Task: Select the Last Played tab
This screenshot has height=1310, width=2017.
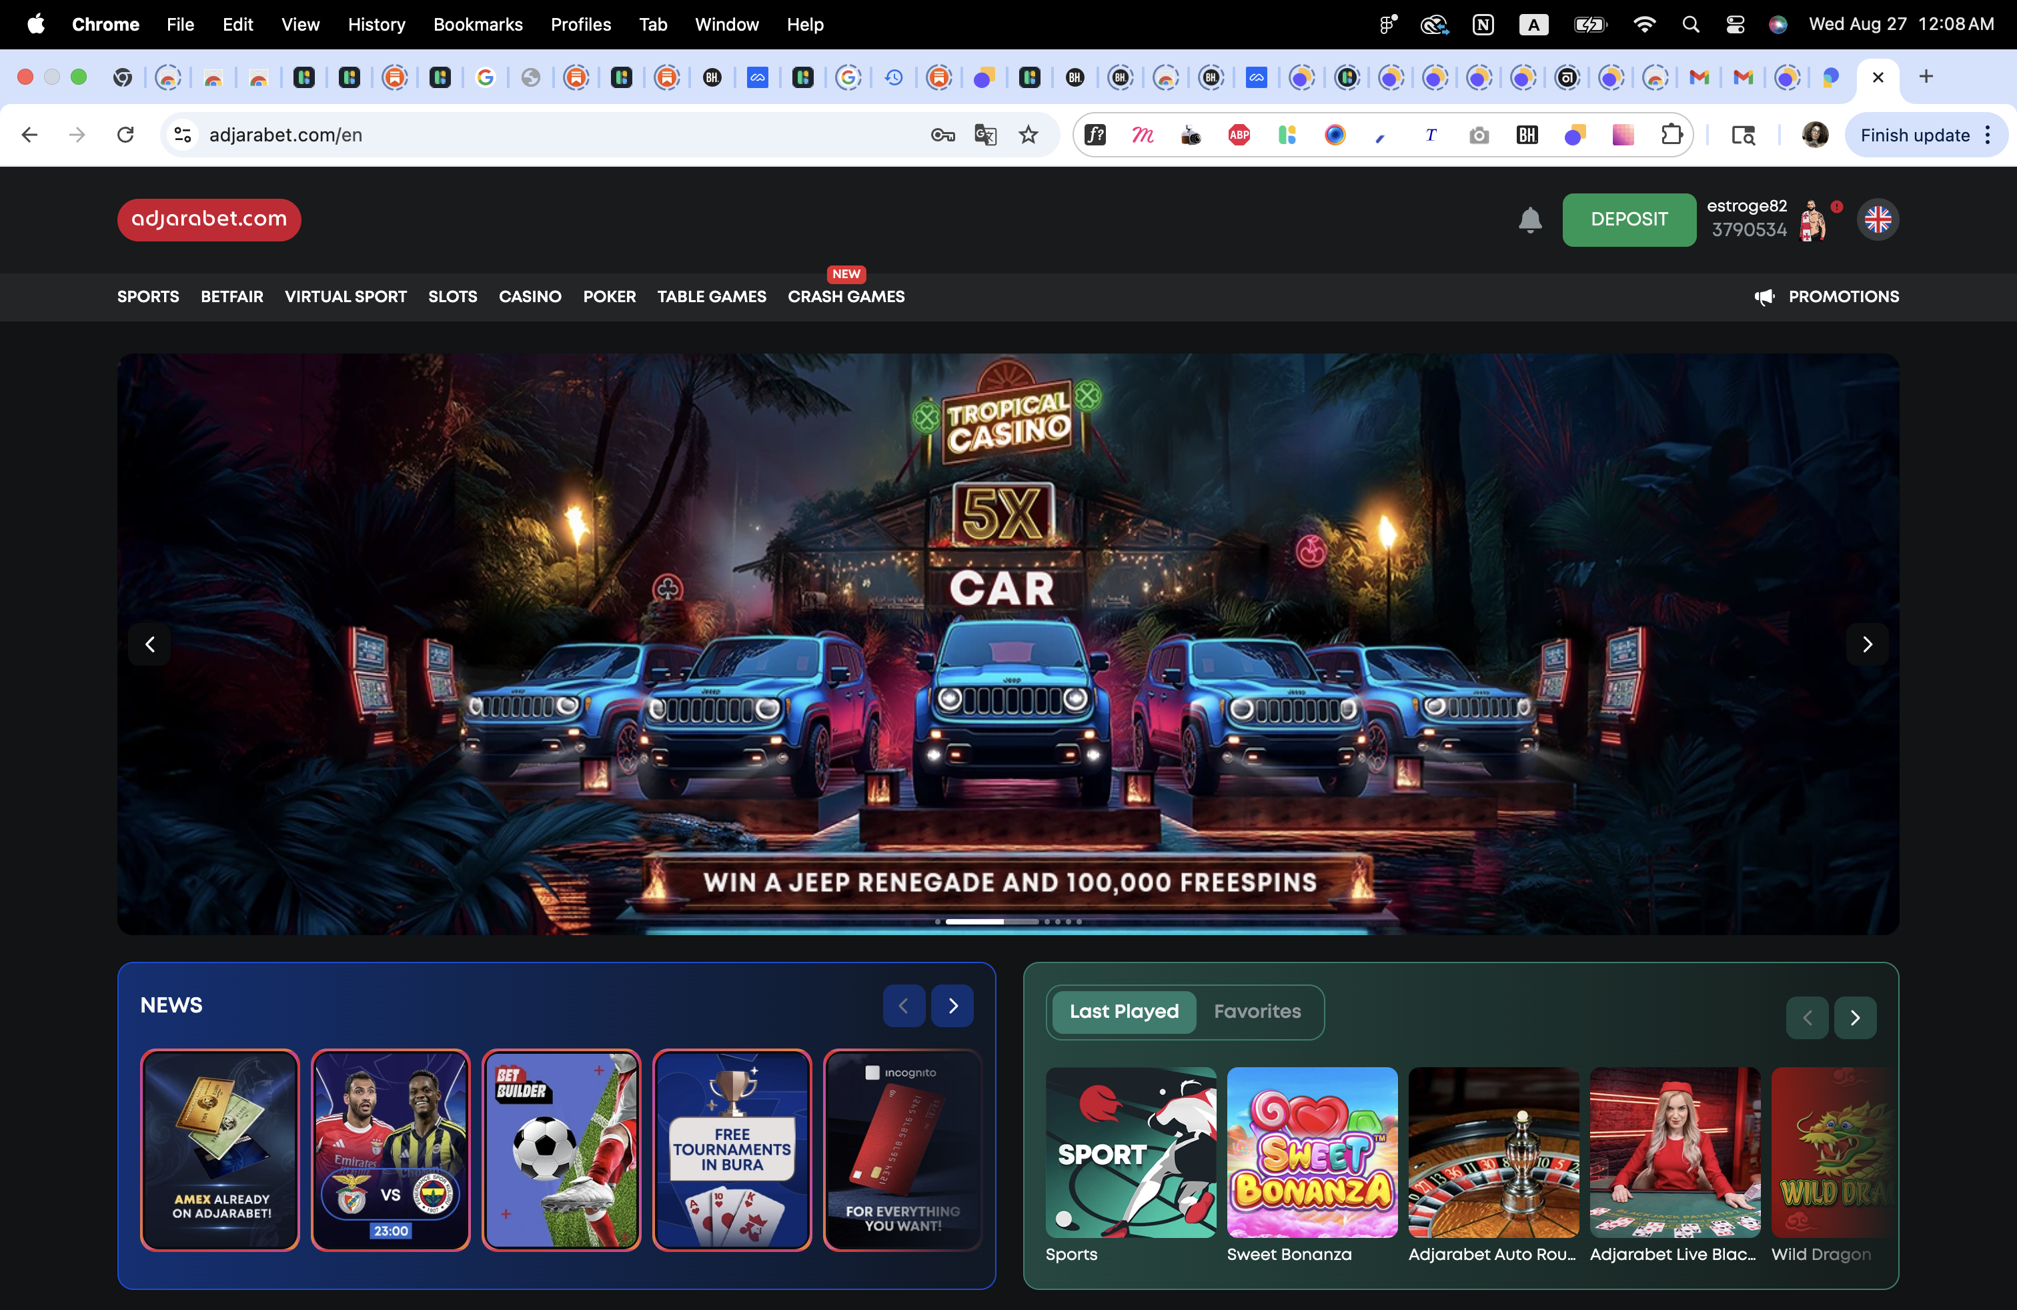Action: (1124, 1011)
